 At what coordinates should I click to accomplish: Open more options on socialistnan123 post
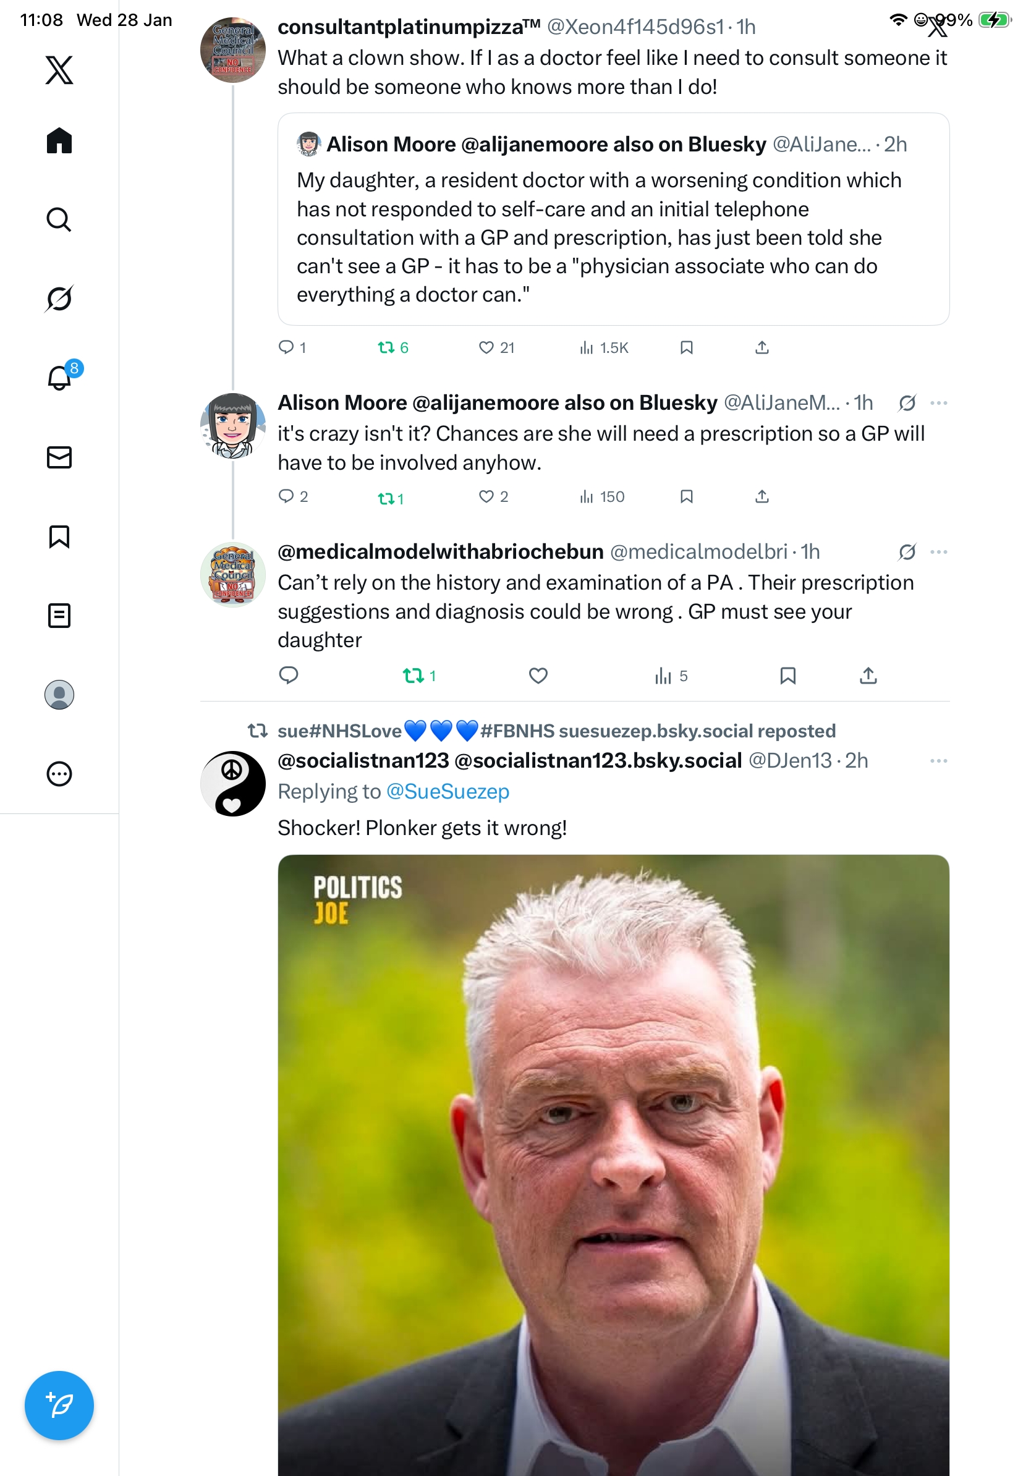[x=938, y=761]
